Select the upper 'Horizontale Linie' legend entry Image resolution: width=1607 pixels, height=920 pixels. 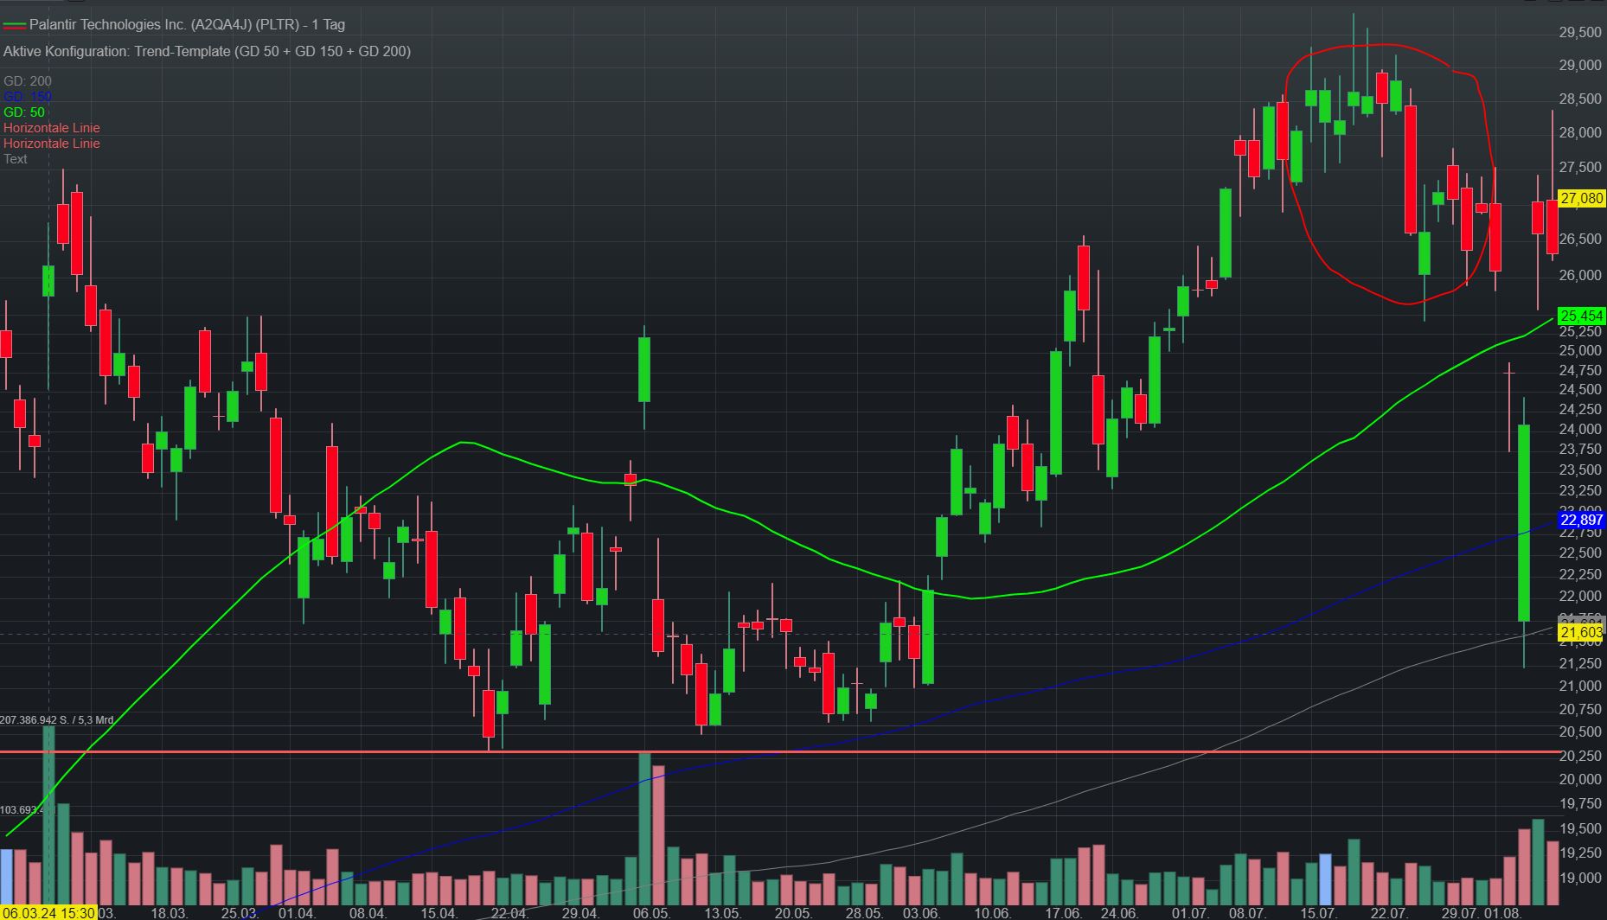pyautogui.click(x=52, y=128)
